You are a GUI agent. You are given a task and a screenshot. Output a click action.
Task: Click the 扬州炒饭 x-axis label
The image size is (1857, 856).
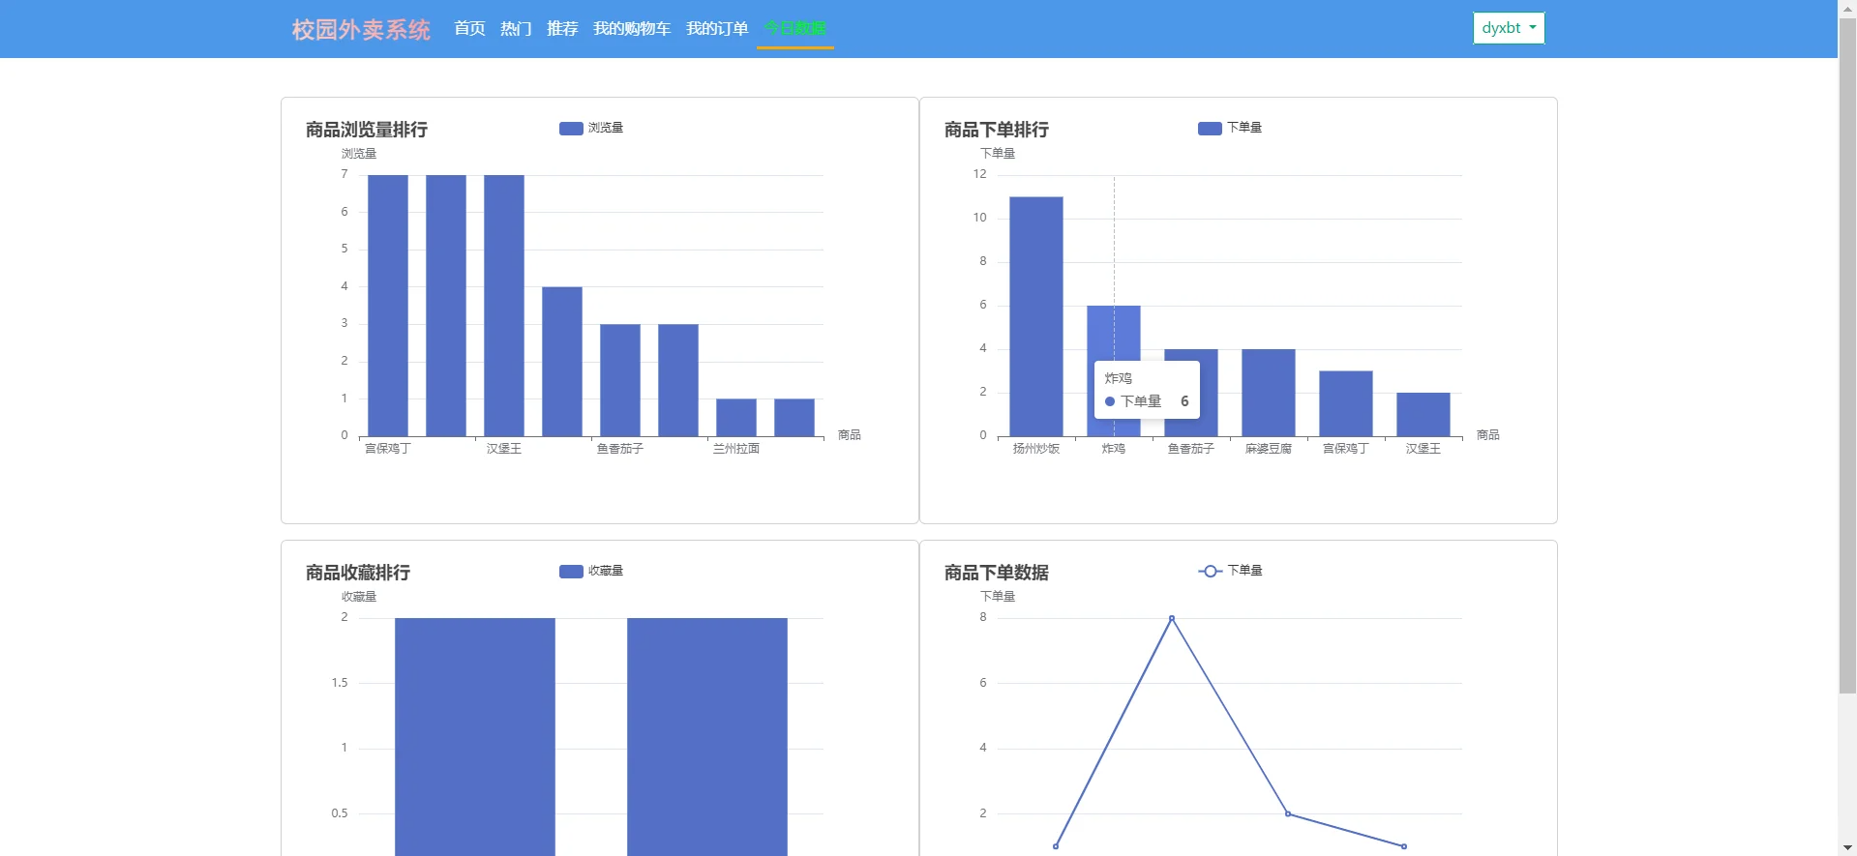click(1036, 449)
